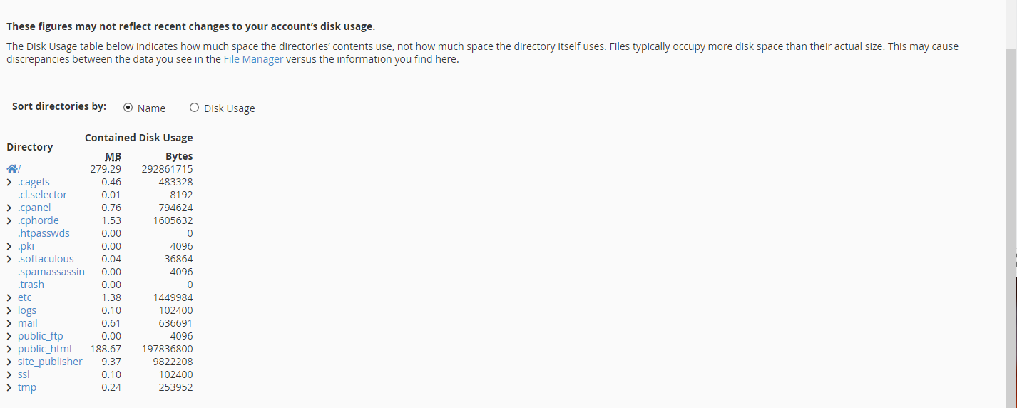Open the .trash directory link
Viewport: 1017px width, 408px height.
pos(31,285)
